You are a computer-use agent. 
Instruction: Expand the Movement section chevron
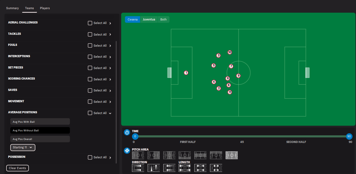coord(110,102)
